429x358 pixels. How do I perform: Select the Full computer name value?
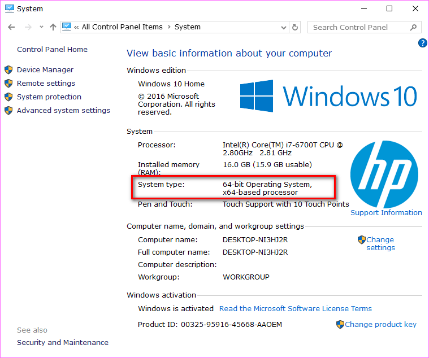[255, 252]
